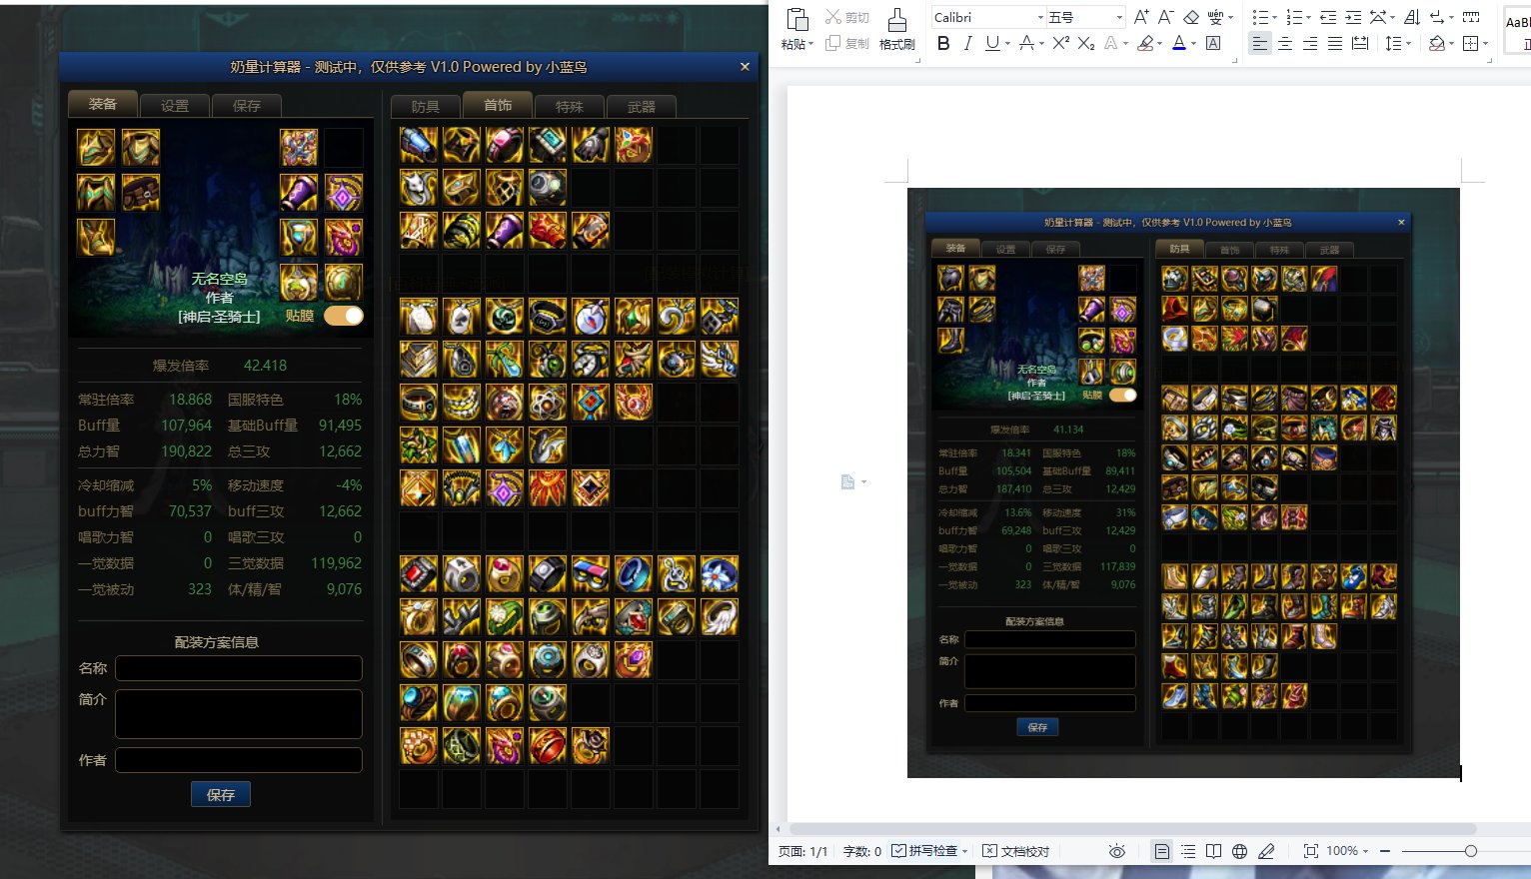Center align text in WPS ribbon
Viewport: 1531px width, 879px height.
(x=1285, y=43)
